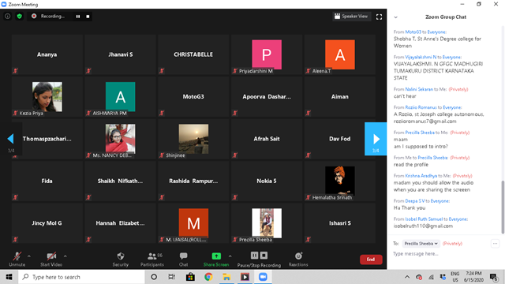Image resolution: width=505 pixels, height=284 pixels.
Task: Show hidden system tray icons
Action: point(407,277)
